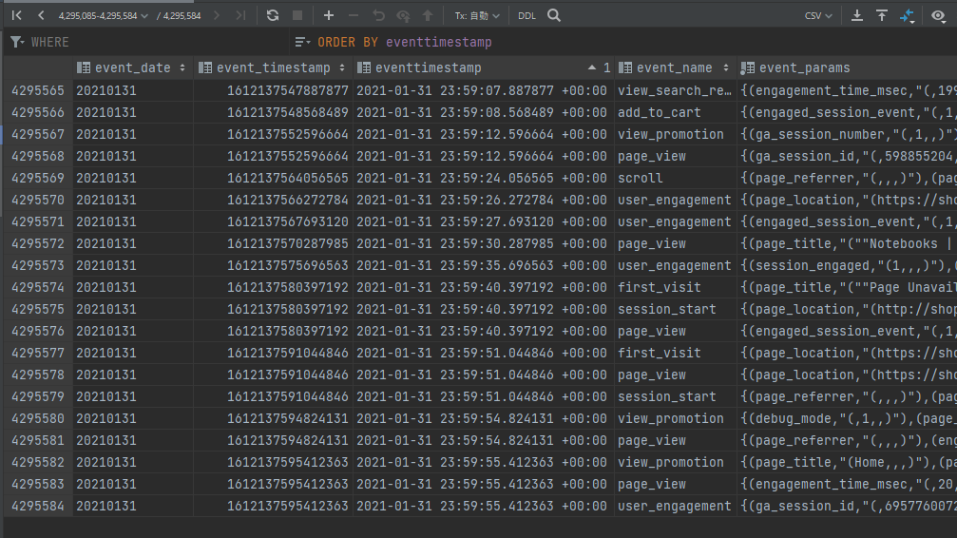Click page_view cell in row 4295568
Screen dimensions: 957x538
[x=675, y=156]
